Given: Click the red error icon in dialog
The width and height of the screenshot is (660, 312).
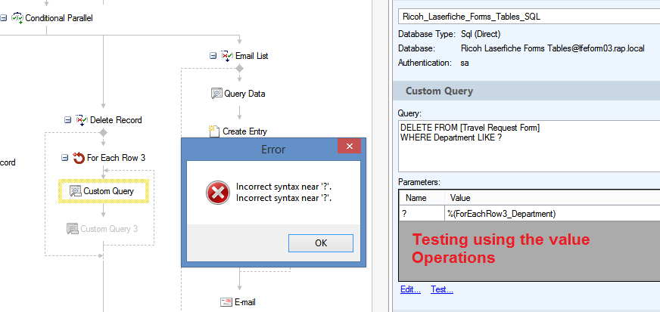Looking at the screenshot, I should (x=218, y=193).
